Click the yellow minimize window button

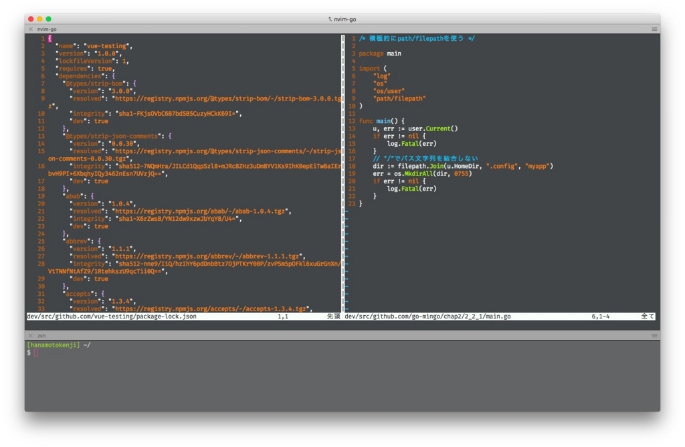(39, 19)
